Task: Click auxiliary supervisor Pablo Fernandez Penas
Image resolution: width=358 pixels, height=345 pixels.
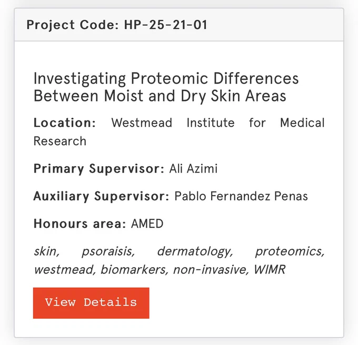Action: tap(241, 196)
